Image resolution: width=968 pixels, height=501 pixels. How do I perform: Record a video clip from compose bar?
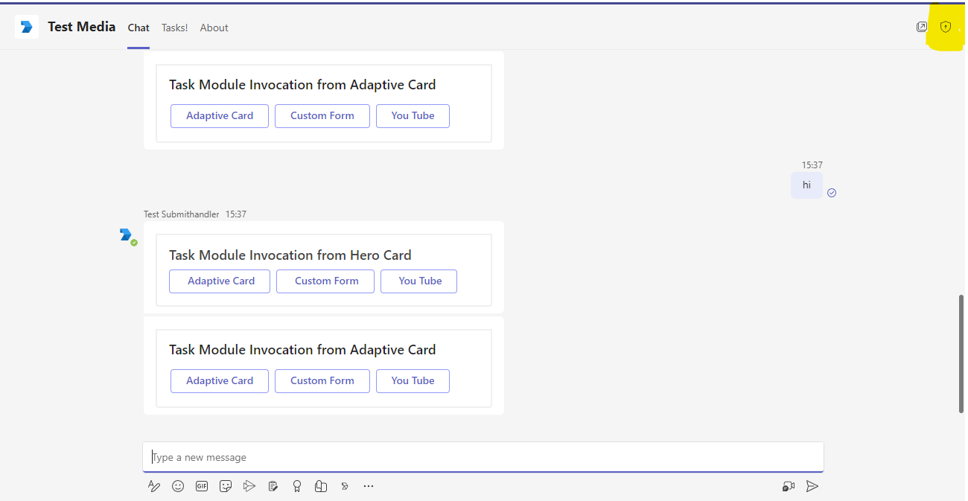[789, 486]
